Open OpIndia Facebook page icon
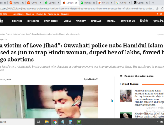The image size is (164, 125). click(x=157, y=14)
